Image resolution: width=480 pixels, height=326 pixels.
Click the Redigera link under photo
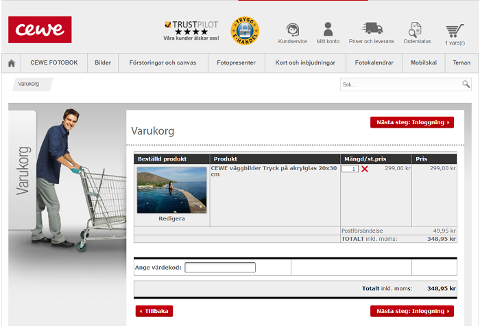click(171, 218)
